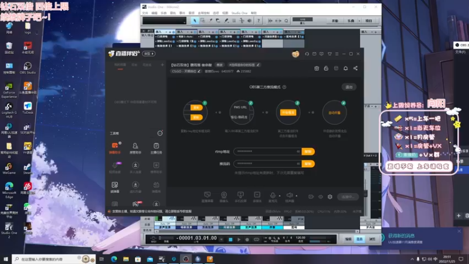Open the Studio One menu item

[x=239, y=13]
